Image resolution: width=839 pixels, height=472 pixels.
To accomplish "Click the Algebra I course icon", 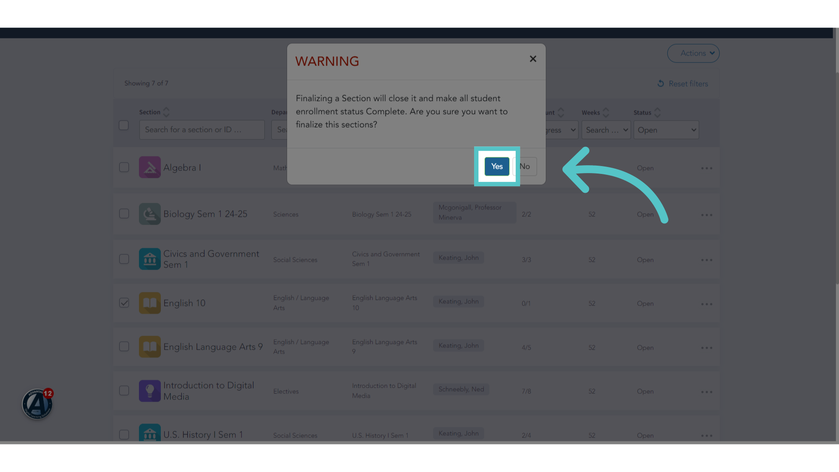I will click(150, 167).
